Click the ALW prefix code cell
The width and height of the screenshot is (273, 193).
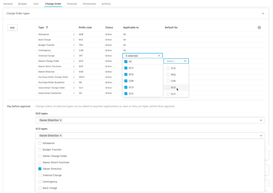click(81, 34)
